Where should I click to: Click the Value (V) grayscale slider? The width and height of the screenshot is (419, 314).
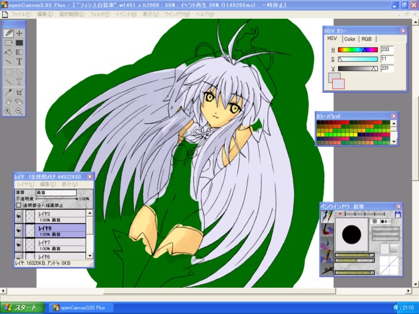358,68
